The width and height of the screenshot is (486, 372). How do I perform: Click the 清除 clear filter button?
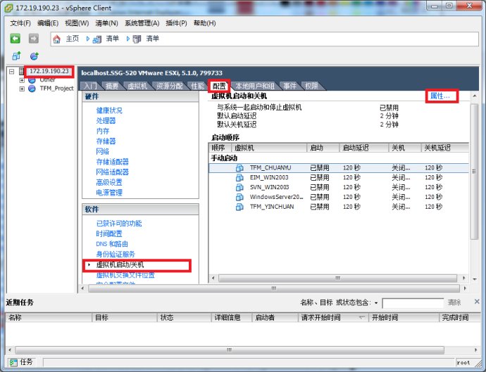click(x=454, y=302)
